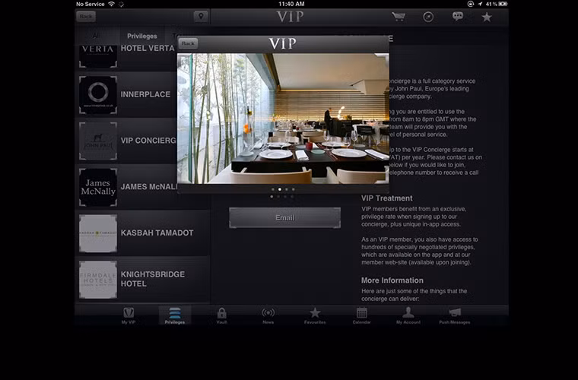Screen dimensions: 578x380
Task: Tap the first popup gallery page dot
Action: coord(273,189)
